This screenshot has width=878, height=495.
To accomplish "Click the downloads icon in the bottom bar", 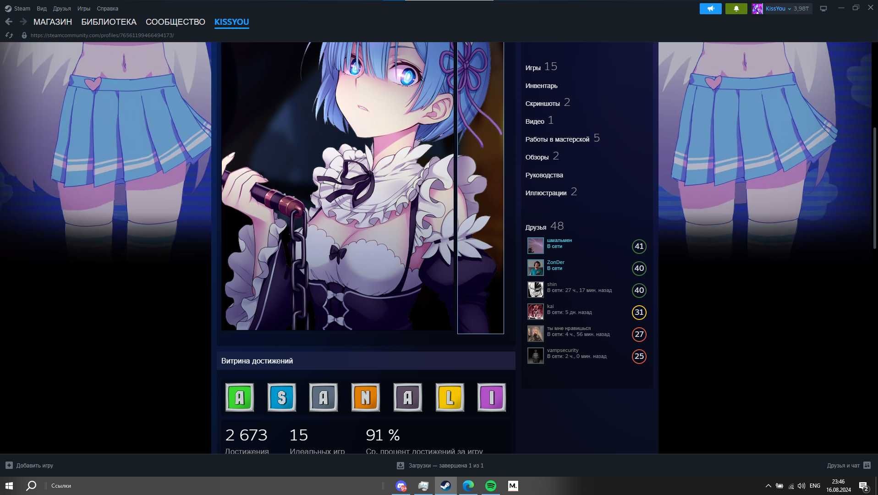I will (x=400, y=466).
